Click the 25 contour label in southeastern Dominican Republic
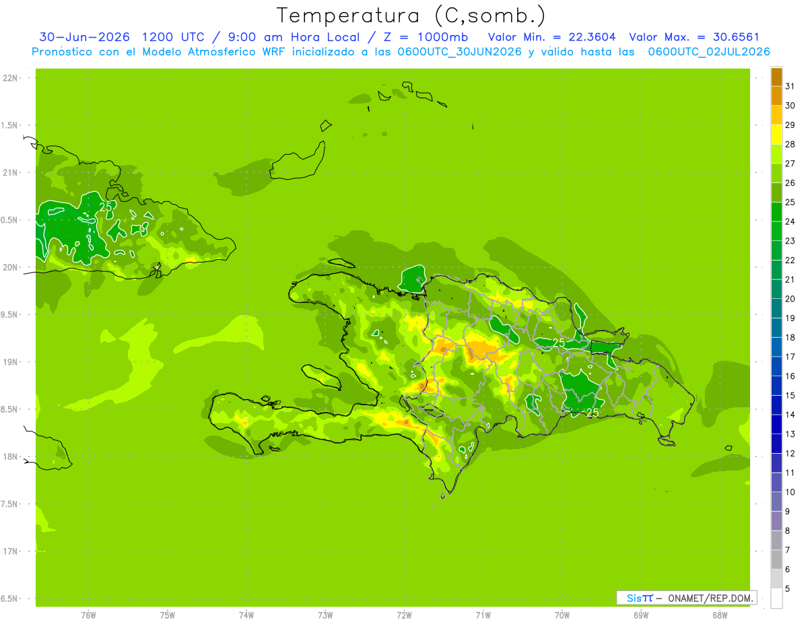 pos(593,412)
